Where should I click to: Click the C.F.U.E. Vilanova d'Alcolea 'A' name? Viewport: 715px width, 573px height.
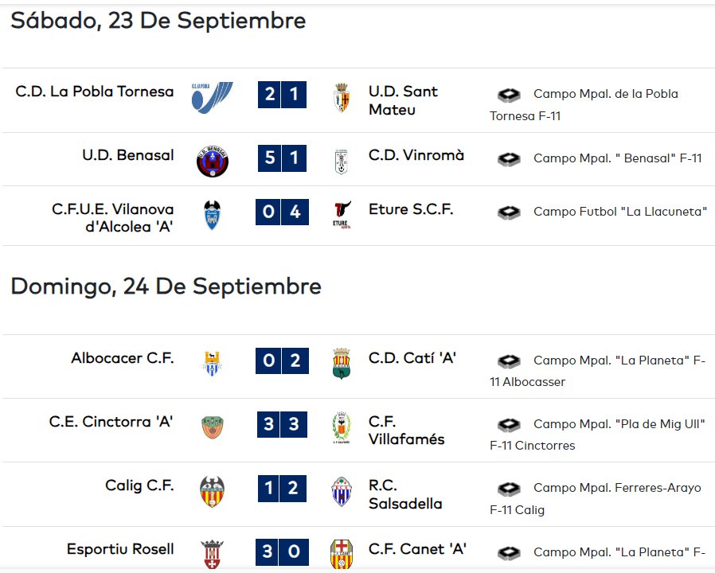click(x=112, y=218)
